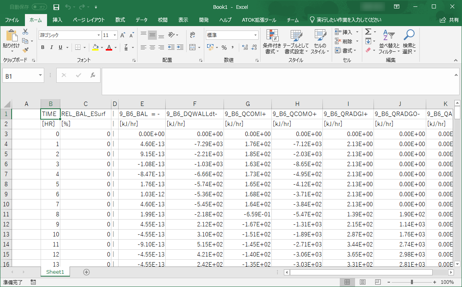The width and height of the screenshot is (462, 287).
Task: Open the Insert Function fx button
Action: coord(93,75)
